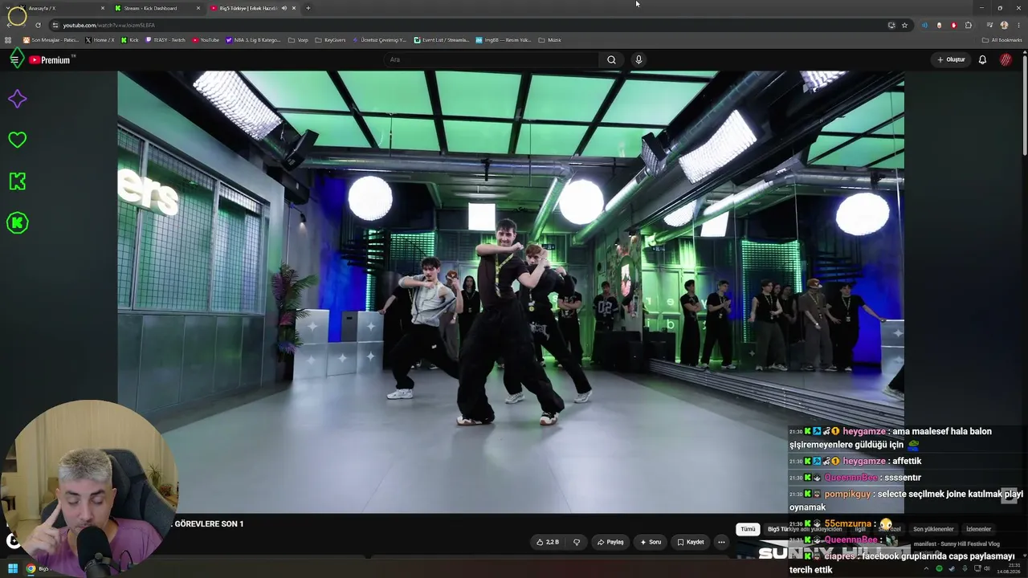The width and height of the screenshot is (1028, 578).
Task: Select the Tümü filter chip
Action: [748, 529]
